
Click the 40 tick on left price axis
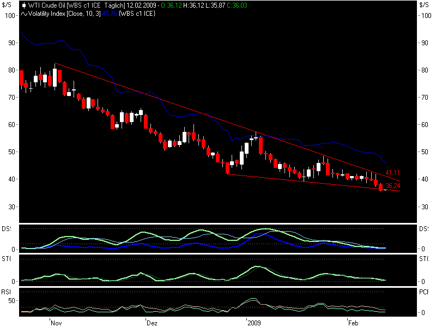click(x=11, y=179)
